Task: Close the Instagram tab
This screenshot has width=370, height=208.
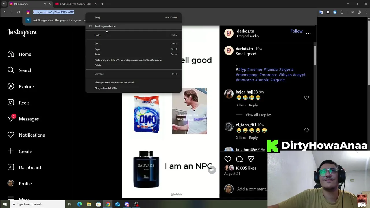Action: 50,4
